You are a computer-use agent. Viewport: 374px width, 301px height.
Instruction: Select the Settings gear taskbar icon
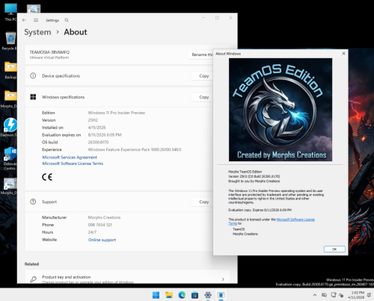tap(208, 295)
